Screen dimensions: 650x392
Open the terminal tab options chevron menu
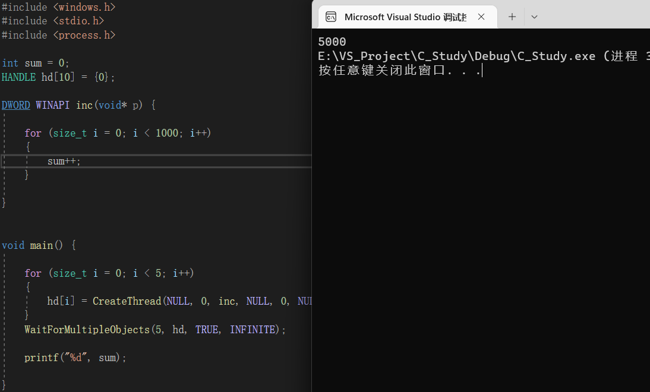(534, 17)
